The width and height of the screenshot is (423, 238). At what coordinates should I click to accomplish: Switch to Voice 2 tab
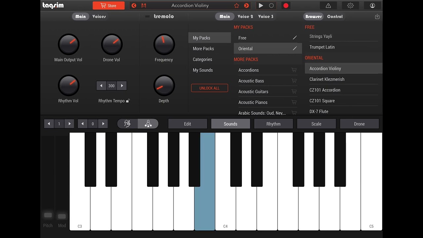[245, 17]
